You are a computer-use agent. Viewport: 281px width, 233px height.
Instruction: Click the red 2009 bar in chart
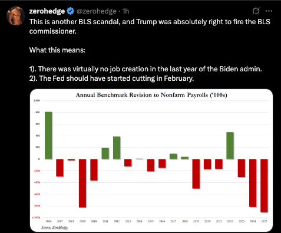point(82,183)
